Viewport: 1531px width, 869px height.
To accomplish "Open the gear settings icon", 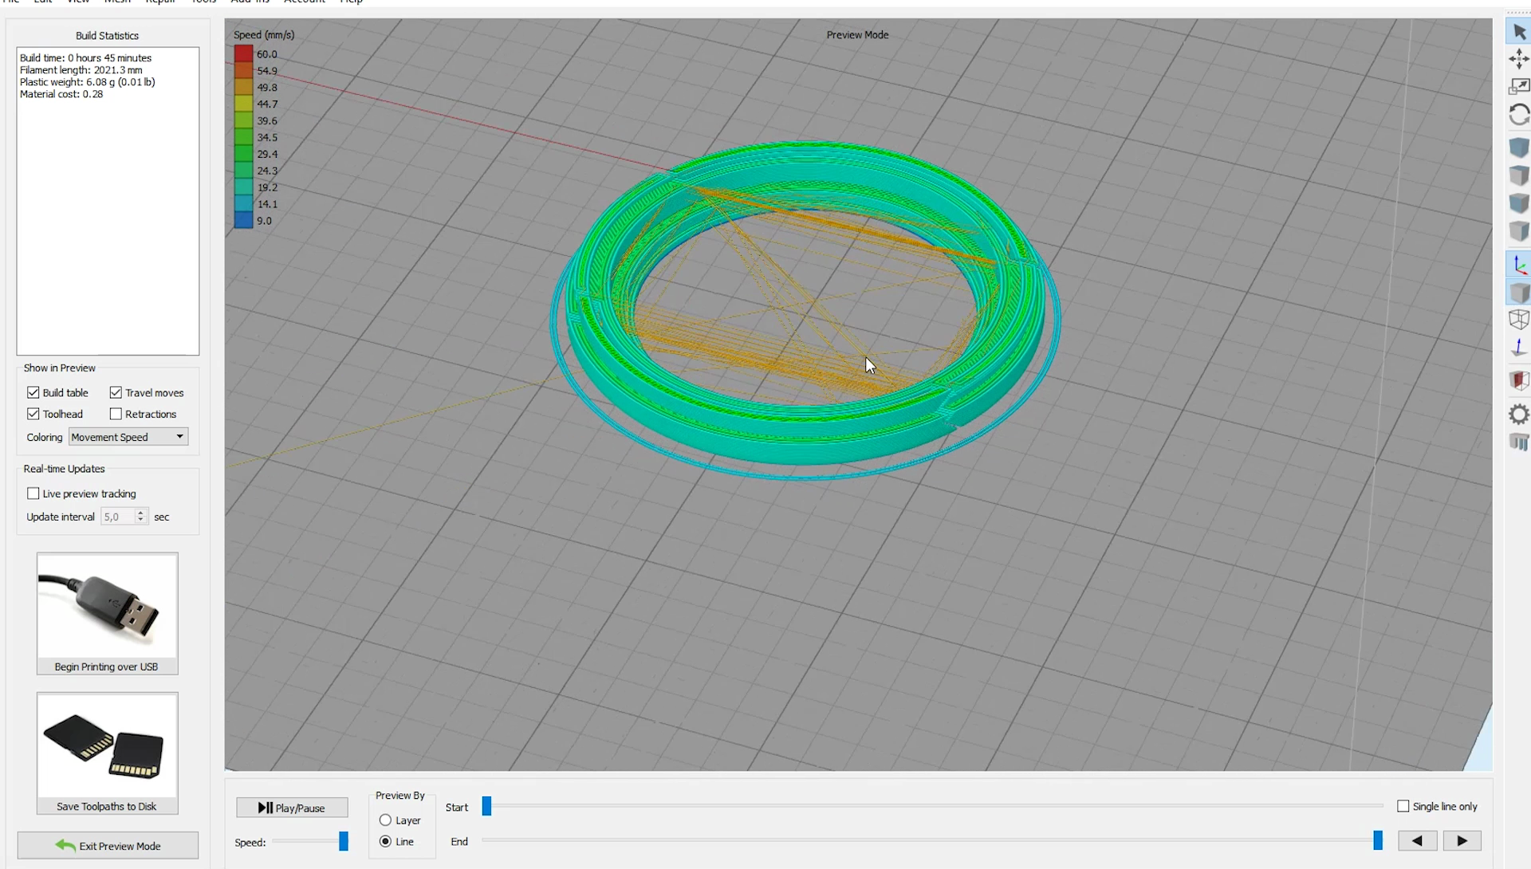I will [1519, 414].
